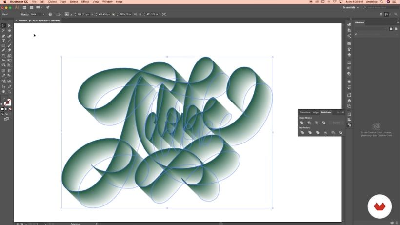Select the Free Transform tool
The width and height of the screenshot is (400, 225).
click(9, 61)
